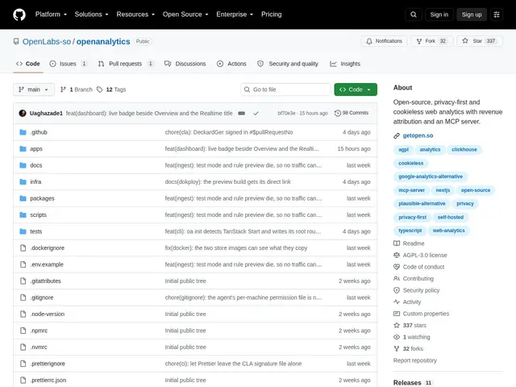
Task: Switch to the Discussions tab
Action: tap(185, 64)
